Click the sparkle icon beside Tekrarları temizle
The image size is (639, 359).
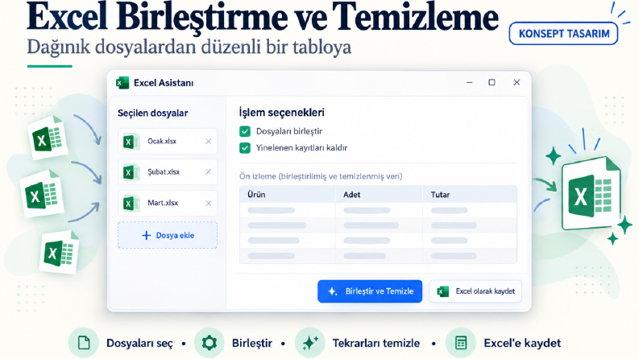[309, 343]
